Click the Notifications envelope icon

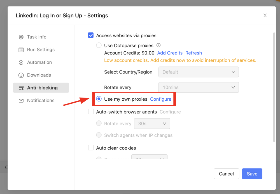point(21,100)
